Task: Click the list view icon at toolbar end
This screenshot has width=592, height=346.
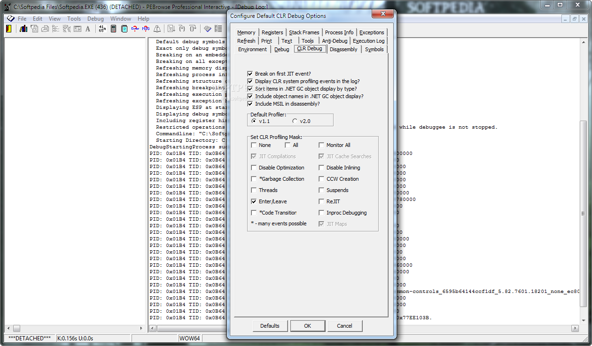Action: [x=218, y=29]
